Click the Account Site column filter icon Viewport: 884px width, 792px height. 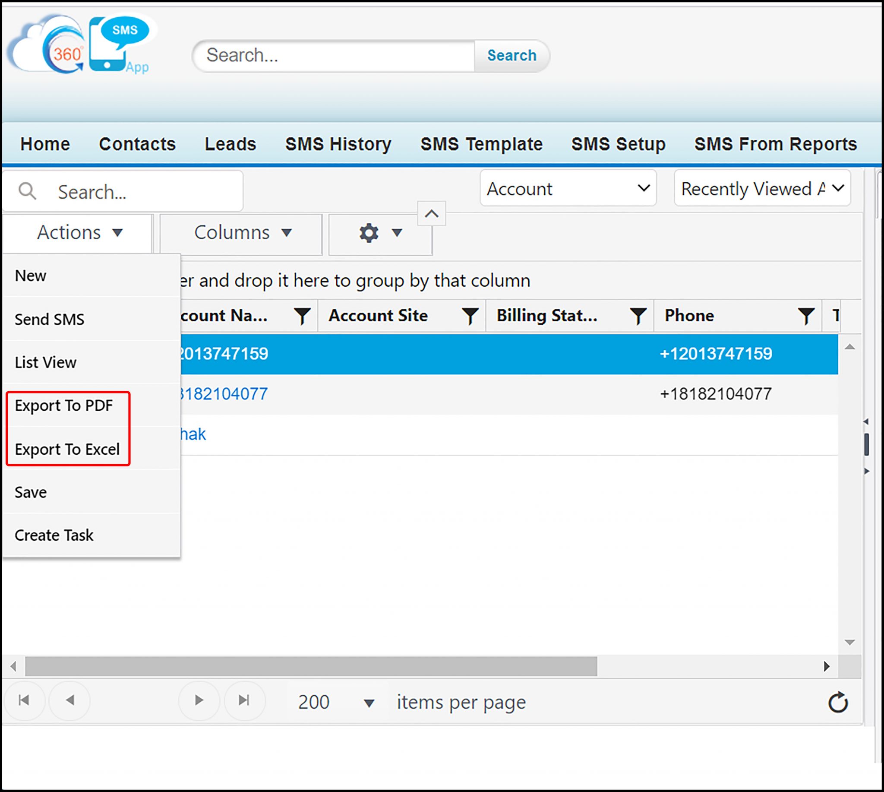470,316
